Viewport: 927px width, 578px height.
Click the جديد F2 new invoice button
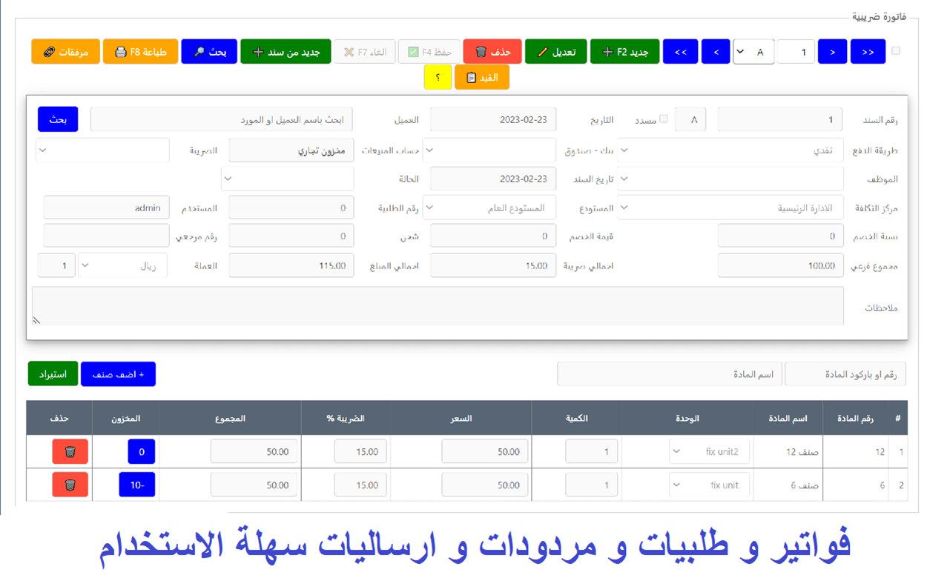point(624,52)
